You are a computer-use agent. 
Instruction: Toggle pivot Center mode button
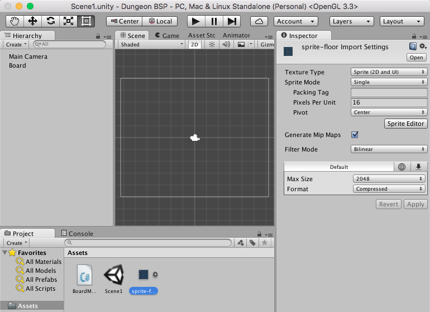click(125, 21)
